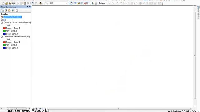Open the Catalog window
The height and width of the screenshot is (112, 200).
click(78, 3)
